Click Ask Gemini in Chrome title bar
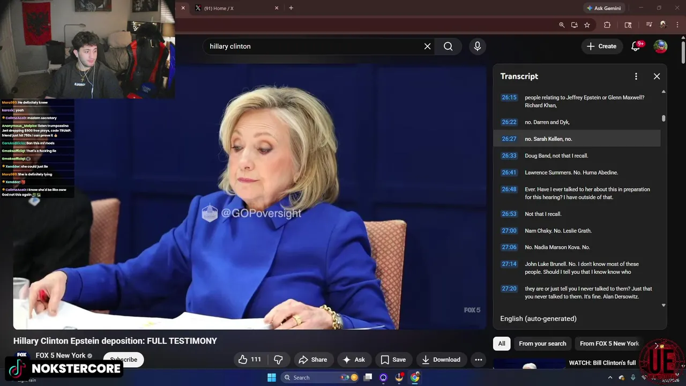 (x=604, y=8)
